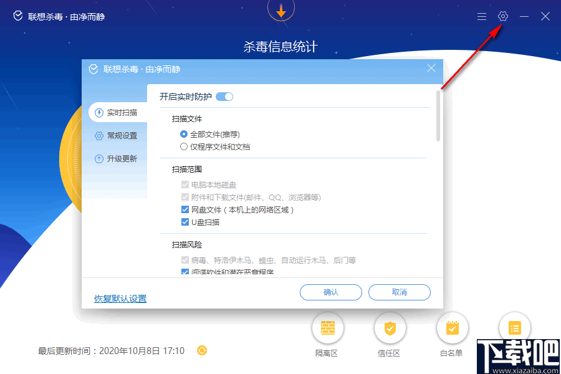
Task: Open the settings gear in the title bar
Action: (502, 16)
